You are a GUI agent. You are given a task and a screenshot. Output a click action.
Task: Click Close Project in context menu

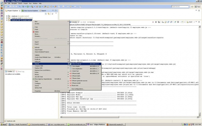pos(51,50)
